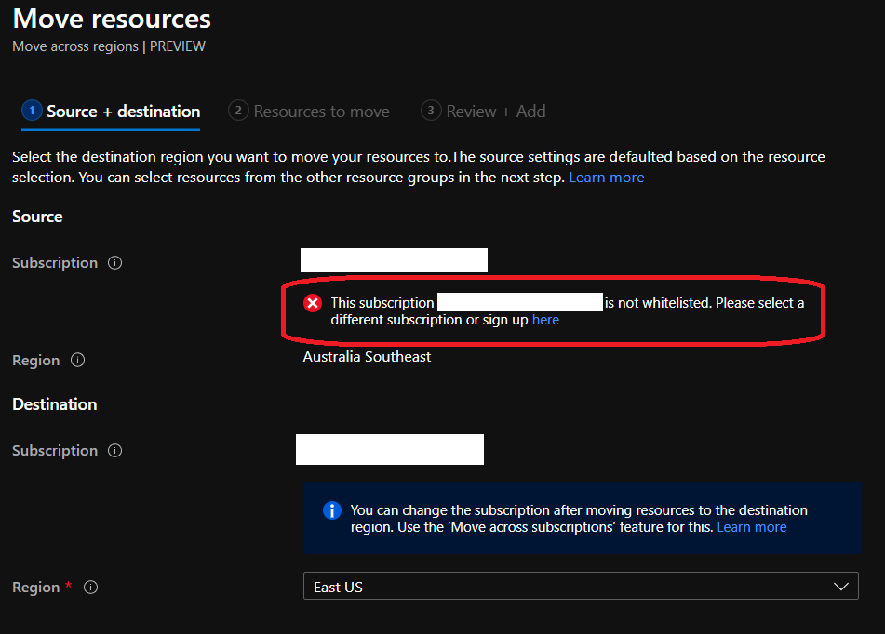Viewport: 885px width, 634px height.
Task: Click the destination Subscription value field
Action: 390,449
